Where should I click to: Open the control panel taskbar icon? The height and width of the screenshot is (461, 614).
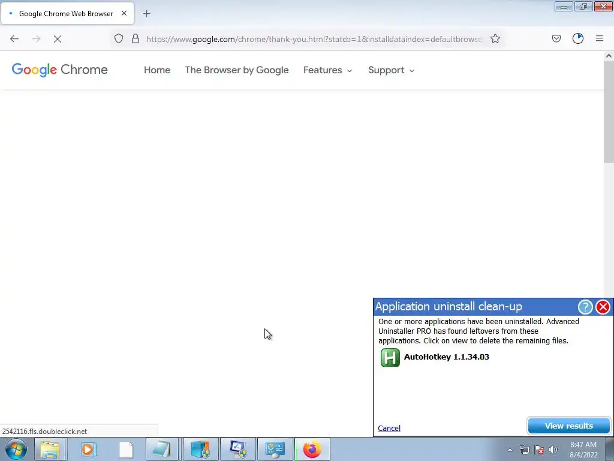[275, 449]
